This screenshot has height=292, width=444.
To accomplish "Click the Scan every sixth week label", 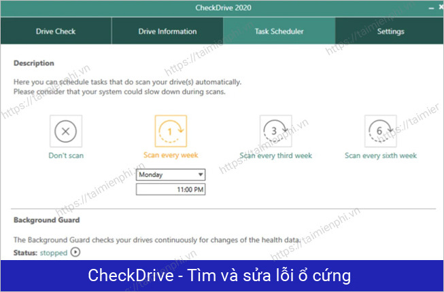I will click(381, 156).
